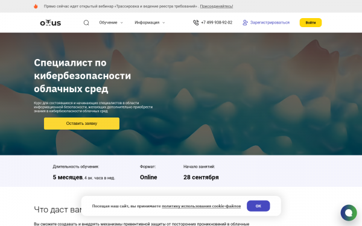Click the yellow Войти button
Viewport: 362px width, 226px height.
(311, 23)
